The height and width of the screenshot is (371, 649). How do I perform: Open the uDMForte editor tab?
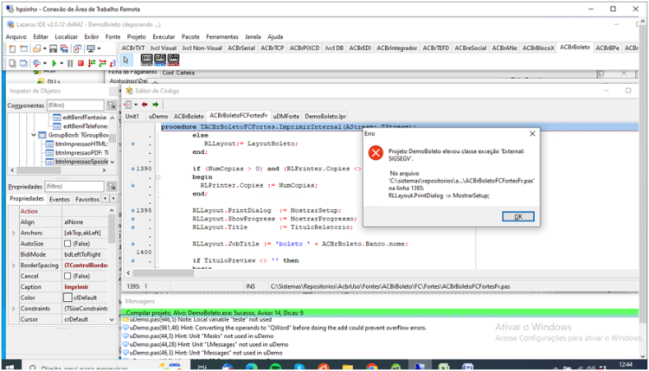pyautogui.click(x=286, y=117)
